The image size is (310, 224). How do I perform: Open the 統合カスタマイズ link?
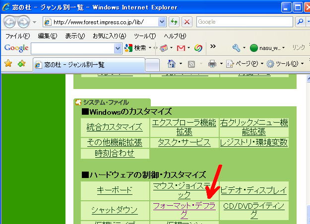115,127
